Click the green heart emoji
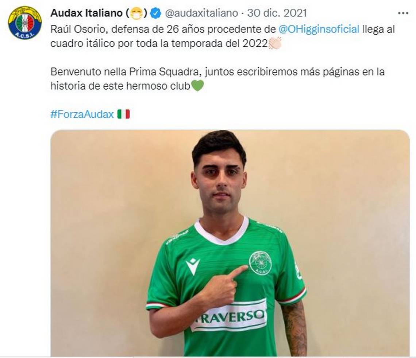Screen dimensions: 416x358 coord(197,86)
